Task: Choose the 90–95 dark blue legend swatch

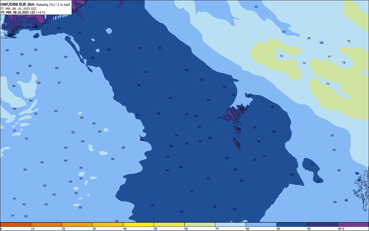Action: coord(292,224)
